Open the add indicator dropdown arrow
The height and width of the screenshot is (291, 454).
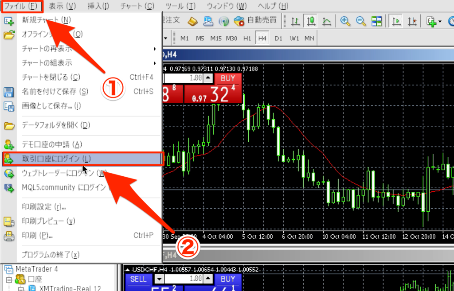pos(440,21)
